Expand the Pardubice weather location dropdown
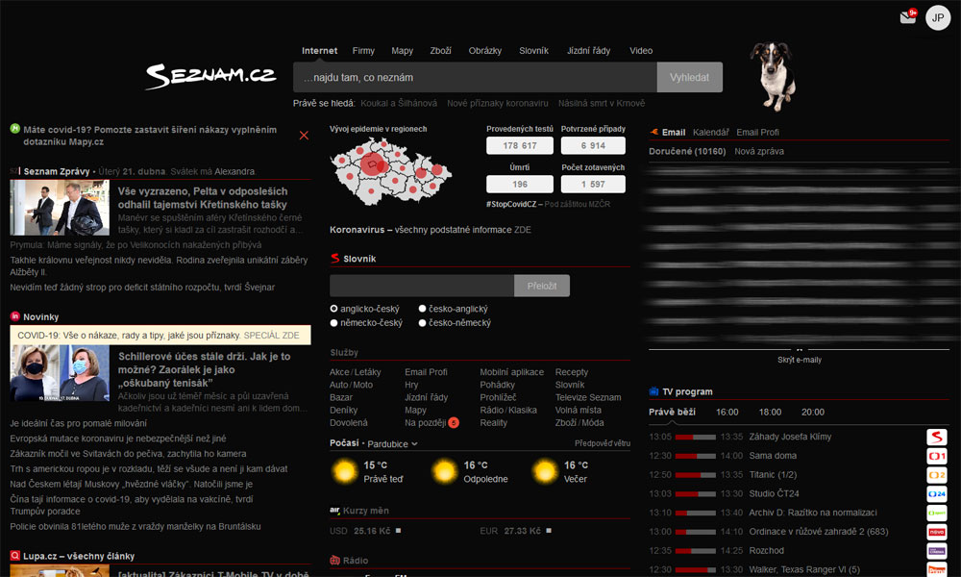Image resolution: width=961 pixels, height=577 pixels. tap(392, 444)
